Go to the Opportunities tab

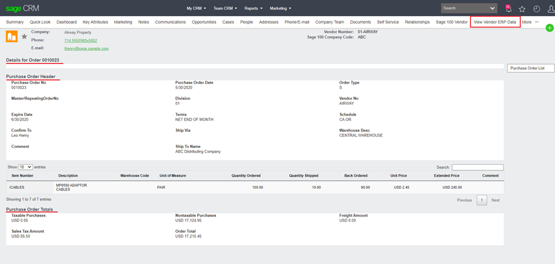204,22
